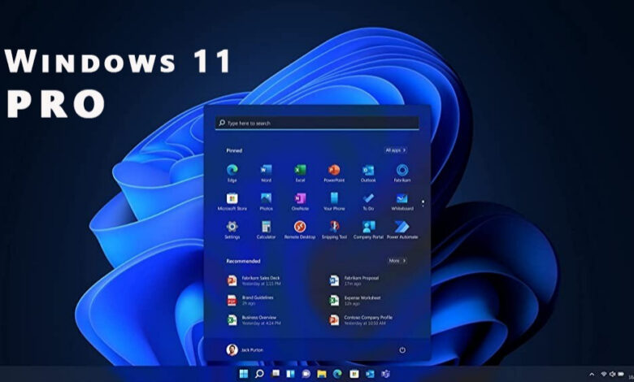Open Microsoft Store from pinned apps
The height and width of the screenshot is (382, 634).
point(232,199)
